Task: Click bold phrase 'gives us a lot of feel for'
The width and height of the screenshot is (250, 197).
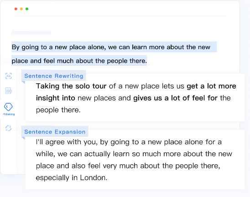Action: click(175, 98)
